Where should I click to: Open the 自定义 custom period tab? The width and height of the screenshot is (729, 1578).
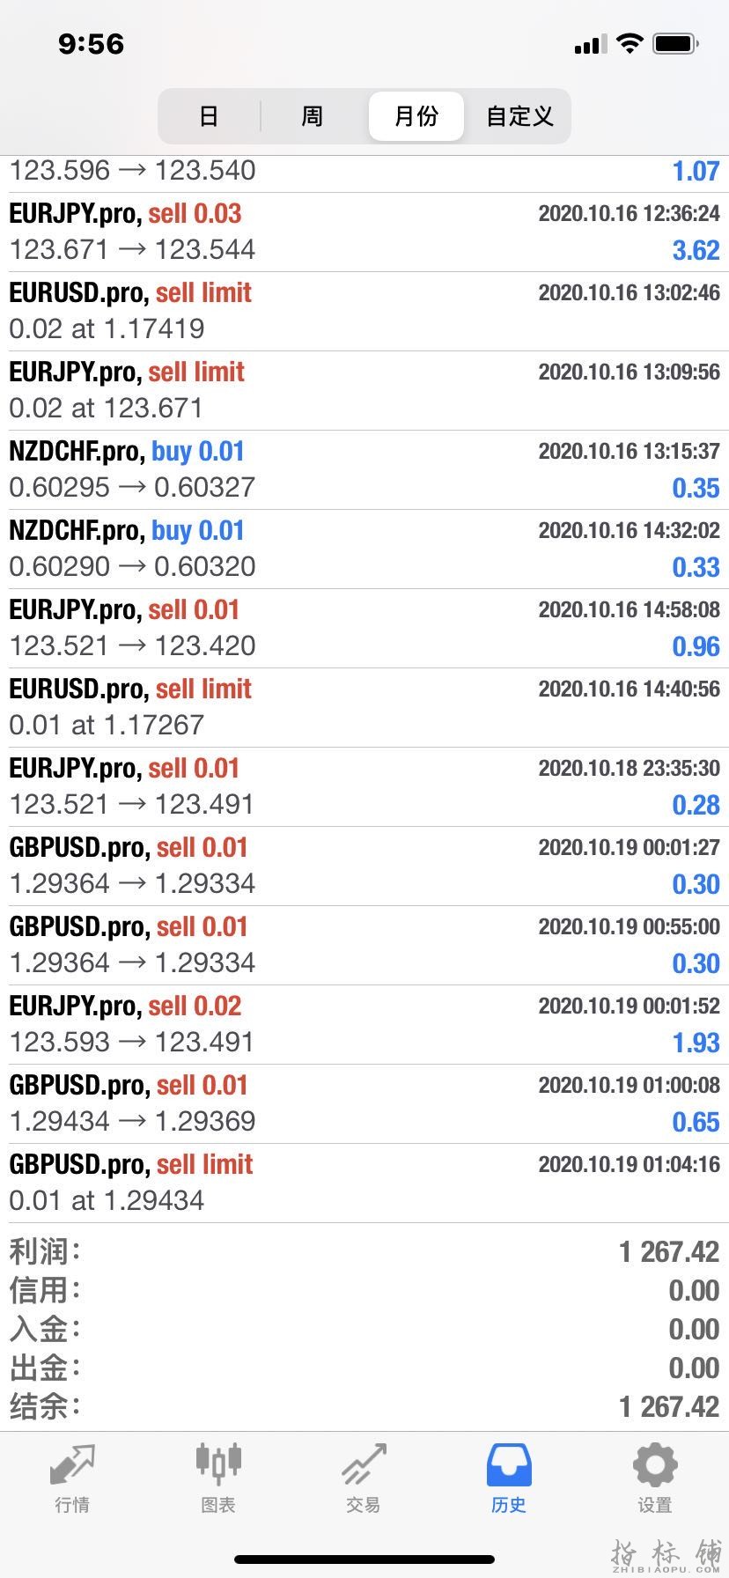click(519, 116)
